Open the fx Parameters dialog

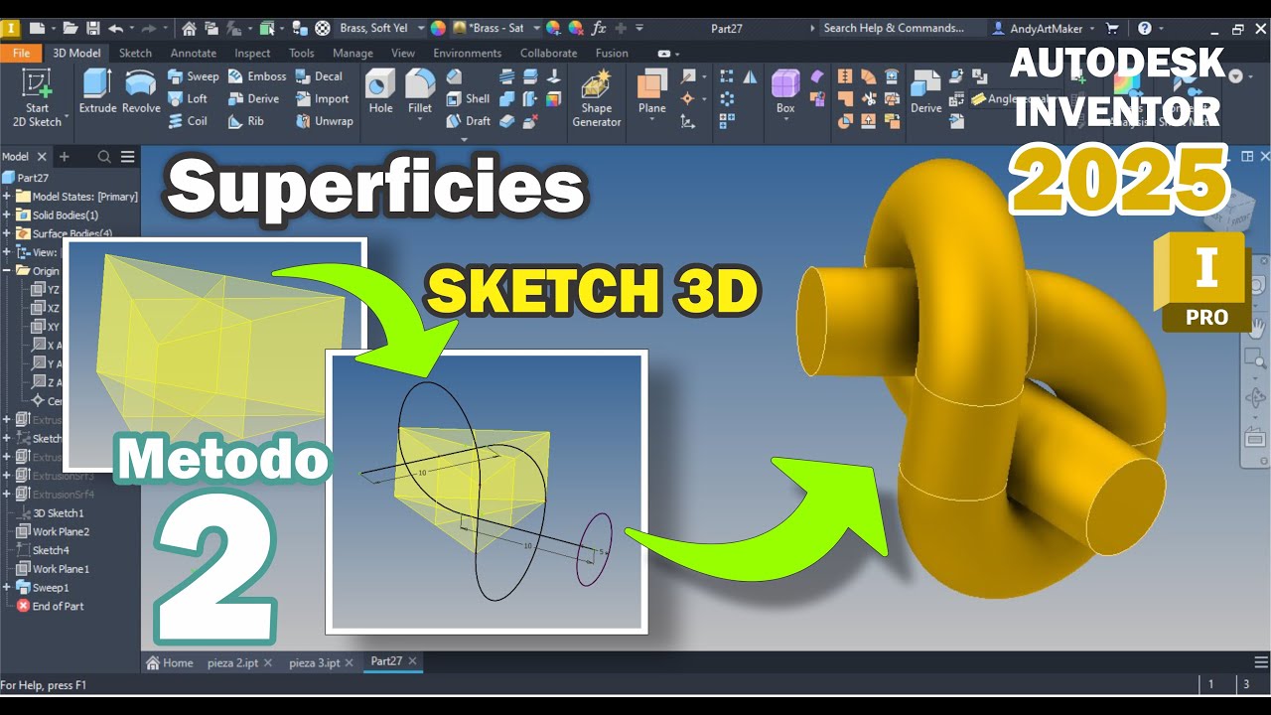599,28
